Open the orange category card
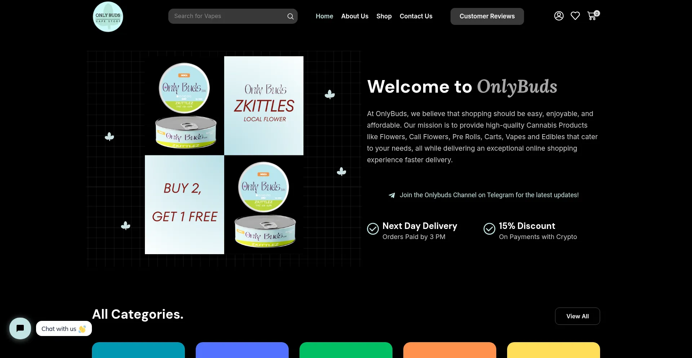 [x=450, y=350]
